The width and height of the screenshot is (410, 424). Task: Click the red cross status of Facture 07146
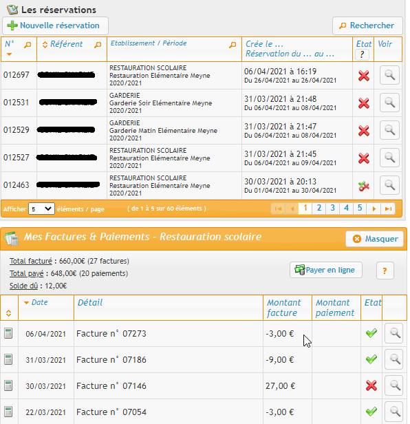[371, 385]
